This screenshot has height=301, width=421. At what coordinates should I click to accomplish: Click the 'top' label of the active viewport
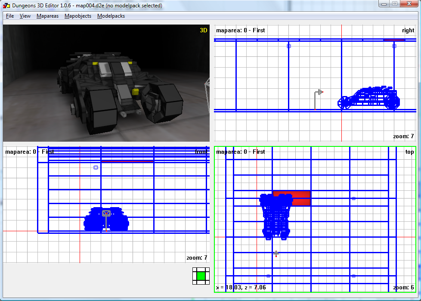(409, 152)
